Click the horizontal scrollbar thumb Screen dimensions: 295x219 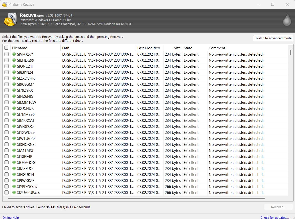point(136,198)
